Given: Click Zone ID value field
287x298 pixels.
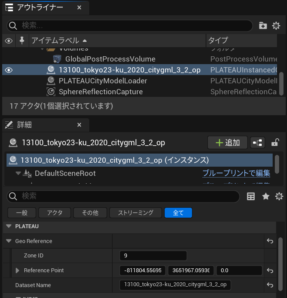Looking at the screenshot, I should point(153,256).
